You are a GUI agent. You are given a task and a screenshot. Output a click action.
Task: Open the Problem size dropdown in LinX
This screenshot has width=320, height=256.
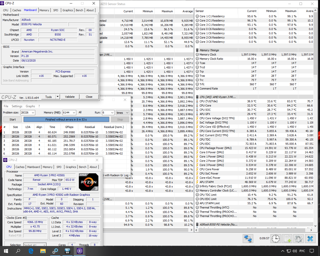[33, 113]
